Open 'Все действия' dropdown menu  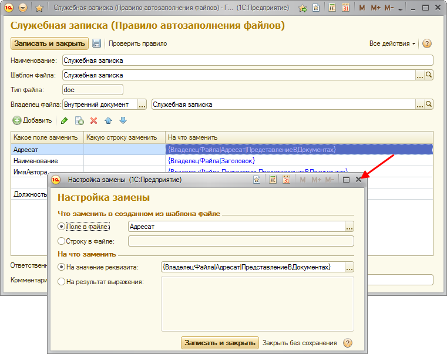point(392,43)
